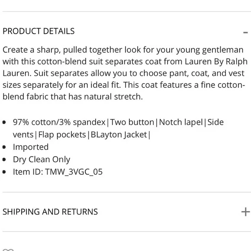
Task: Click the bullet dot beside Imported
Action: point(4,147)
